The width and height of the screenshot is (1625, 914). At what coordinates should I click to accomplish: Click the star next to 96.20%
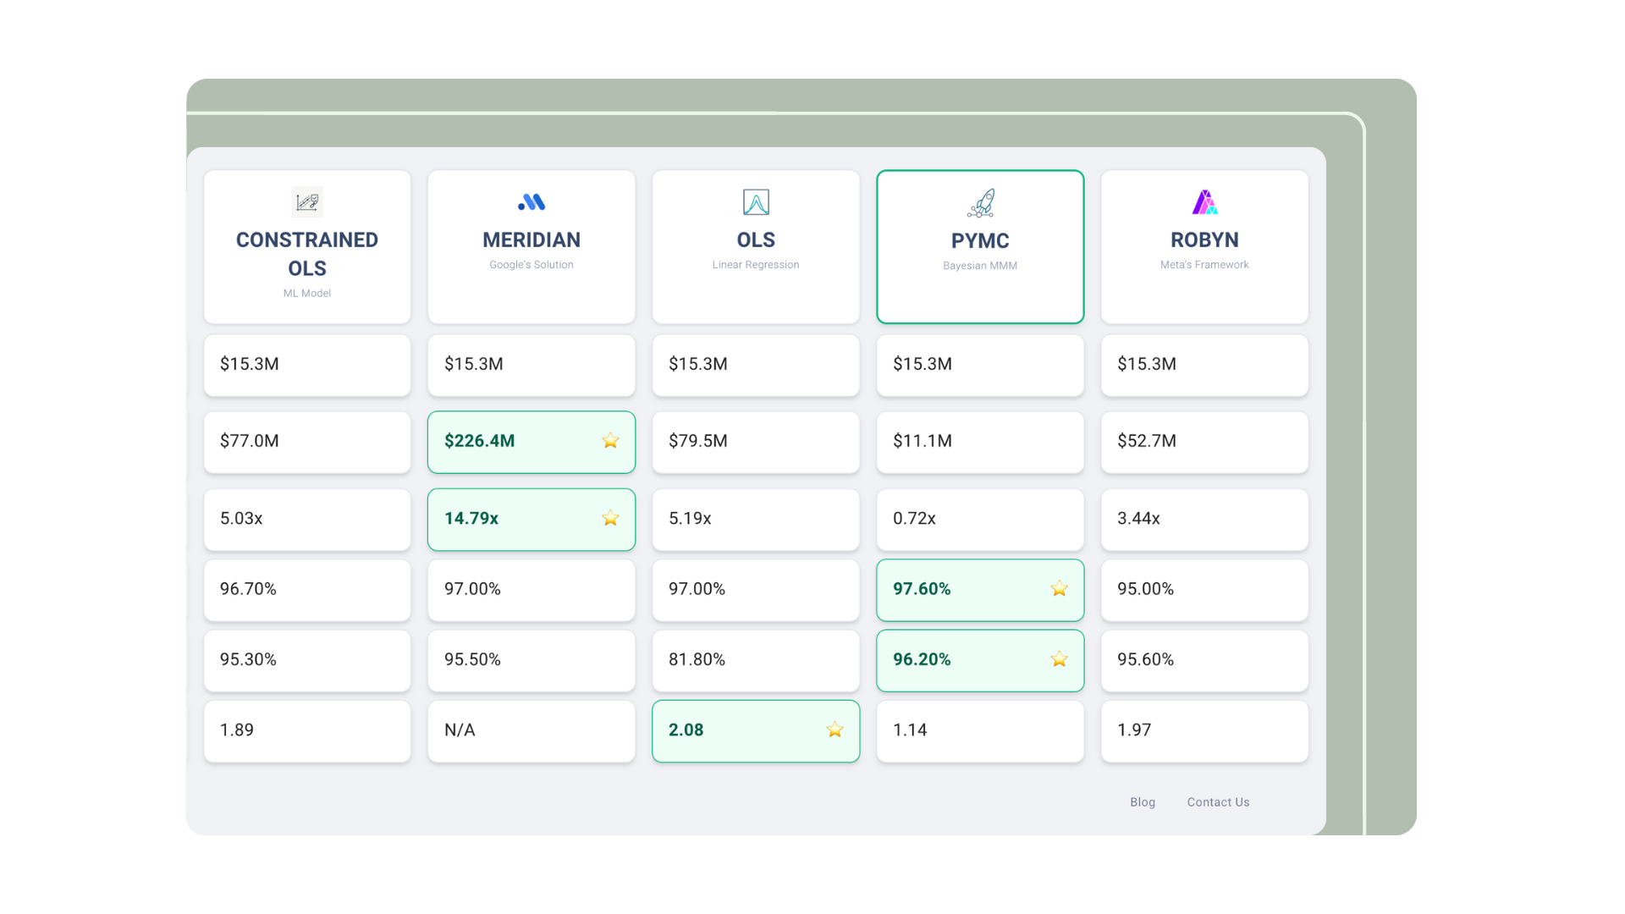pos(1059,659)
